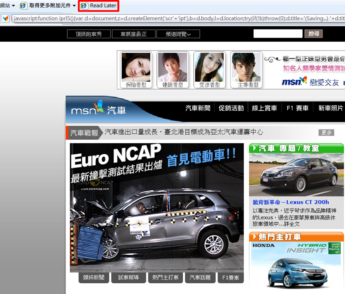Open the 掀背新革命 Lexus CT 200h link
The height and width of the screenshot is (294, 345).
pos(291,202)
